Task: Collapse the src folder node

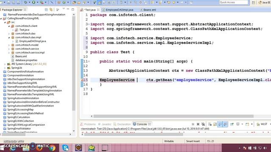Action: 5,22
